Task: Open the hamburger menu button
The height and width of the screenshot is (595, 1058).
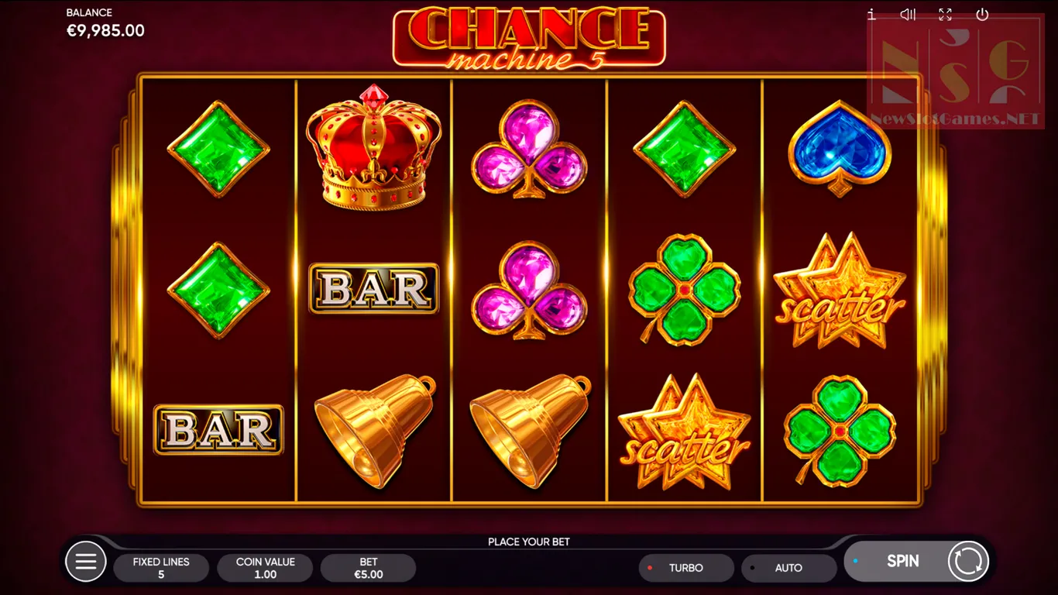Action: tap(86, 561)
